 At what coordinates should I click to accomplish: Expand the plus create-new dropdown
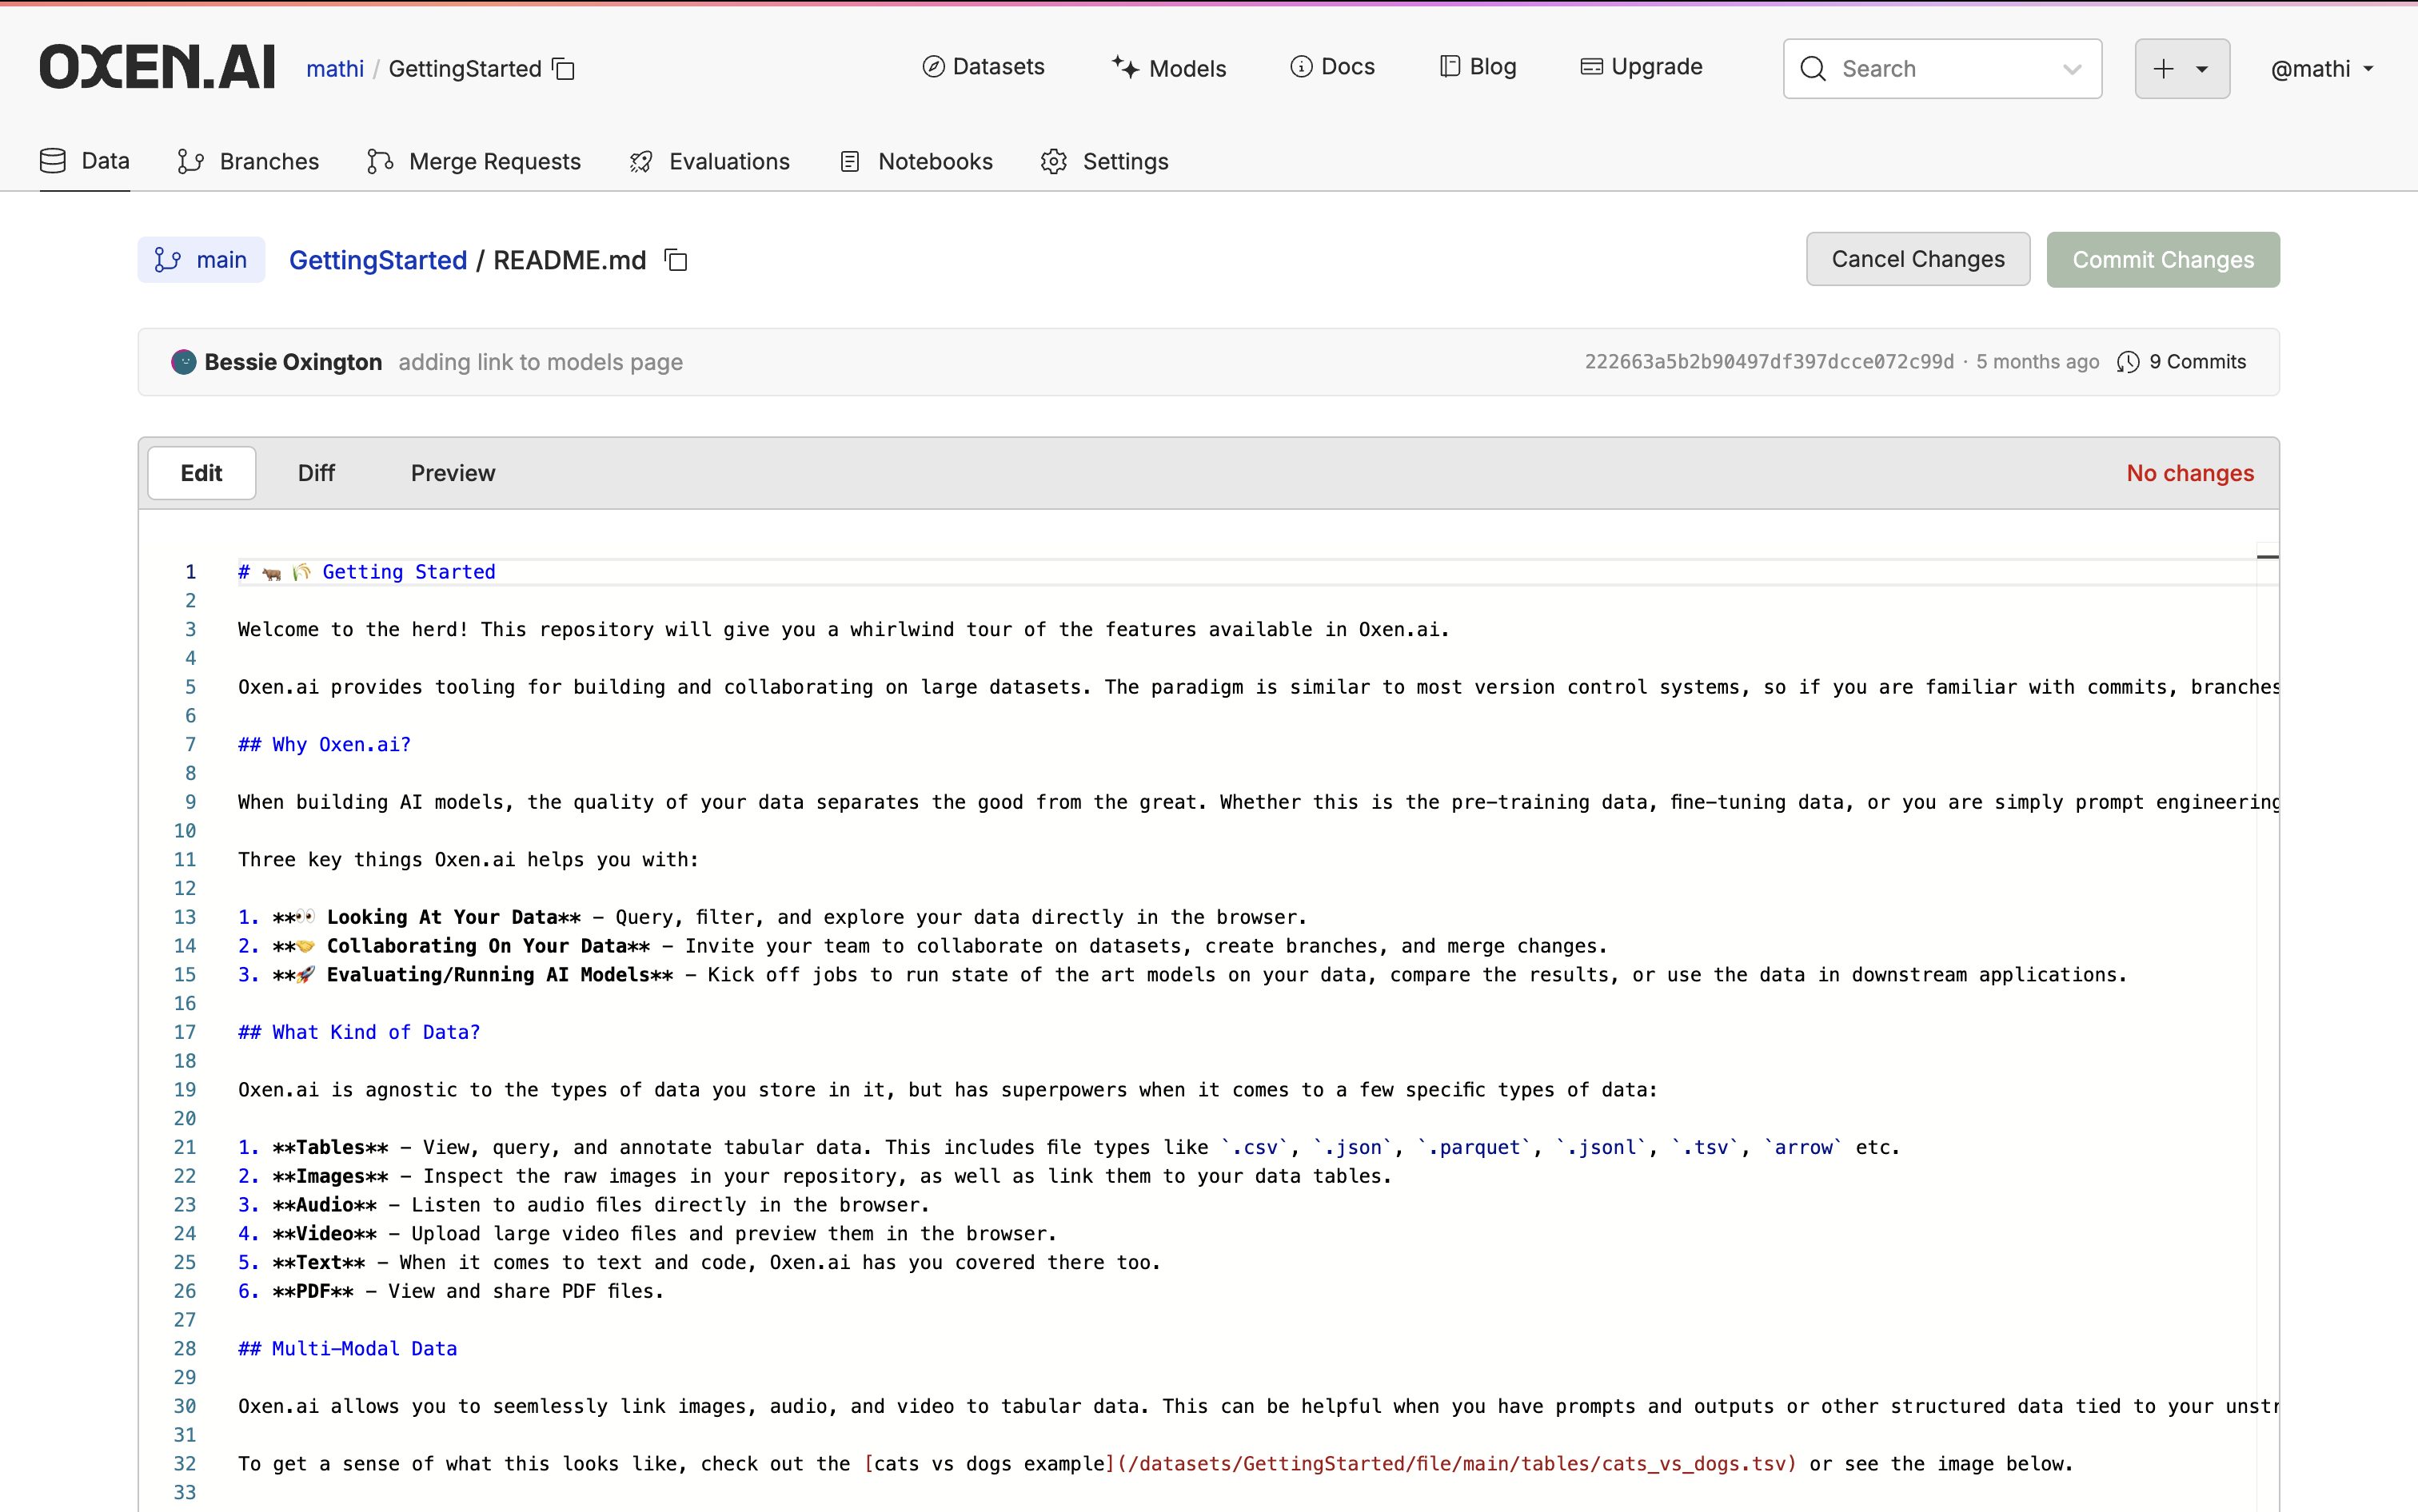(x=2182, y=69)
